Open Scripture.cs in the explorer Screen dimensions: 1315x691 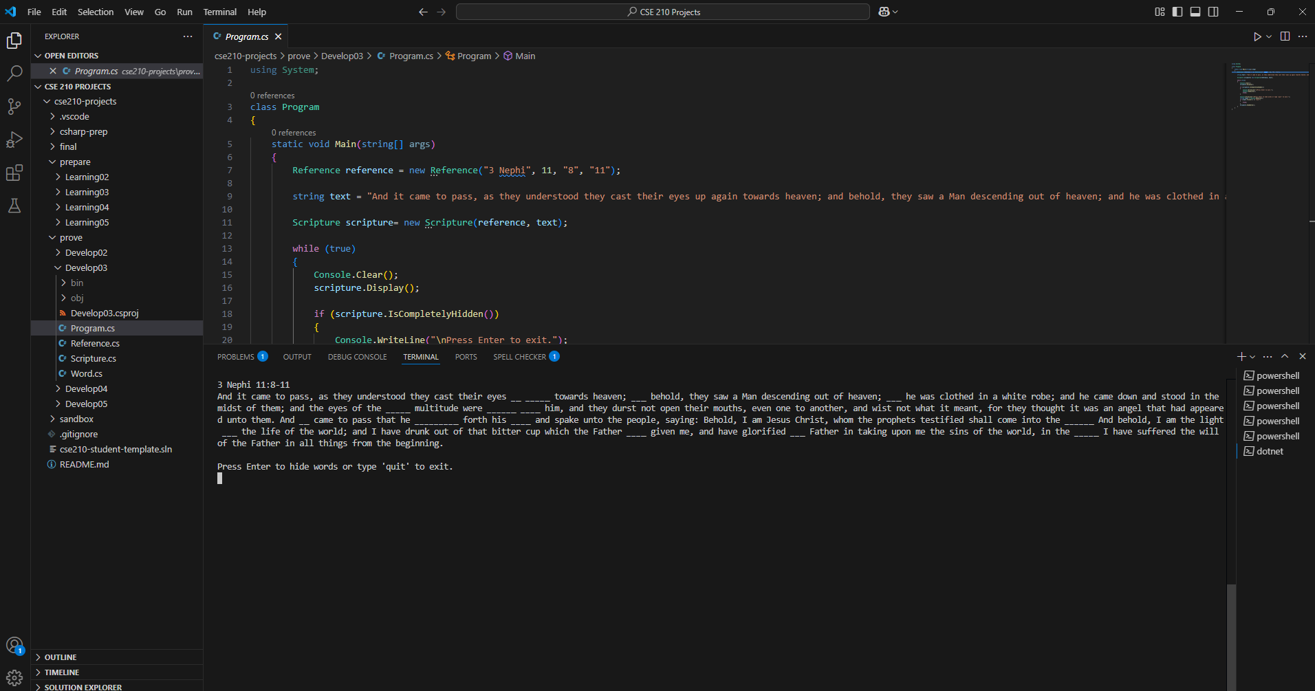click(x=93, y=358)
